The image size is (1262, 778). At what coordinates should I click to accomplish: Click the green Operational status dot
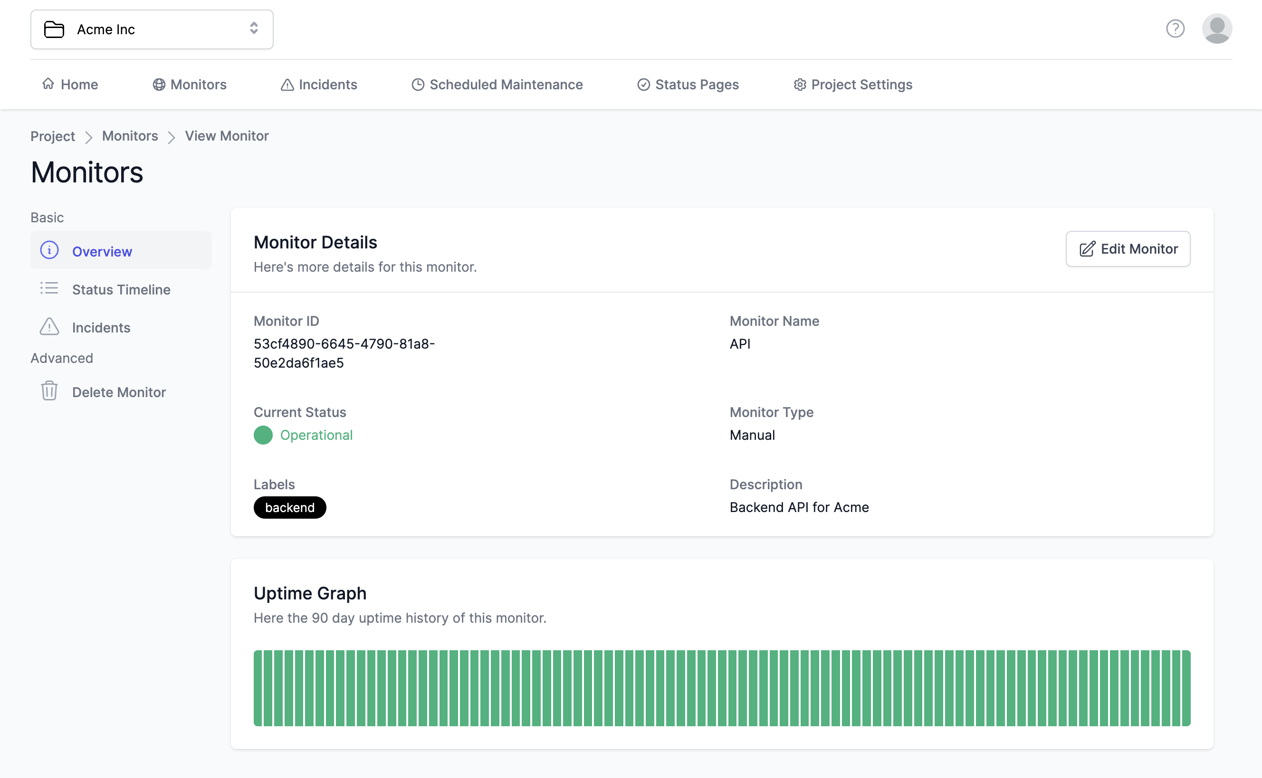(263, 435)
